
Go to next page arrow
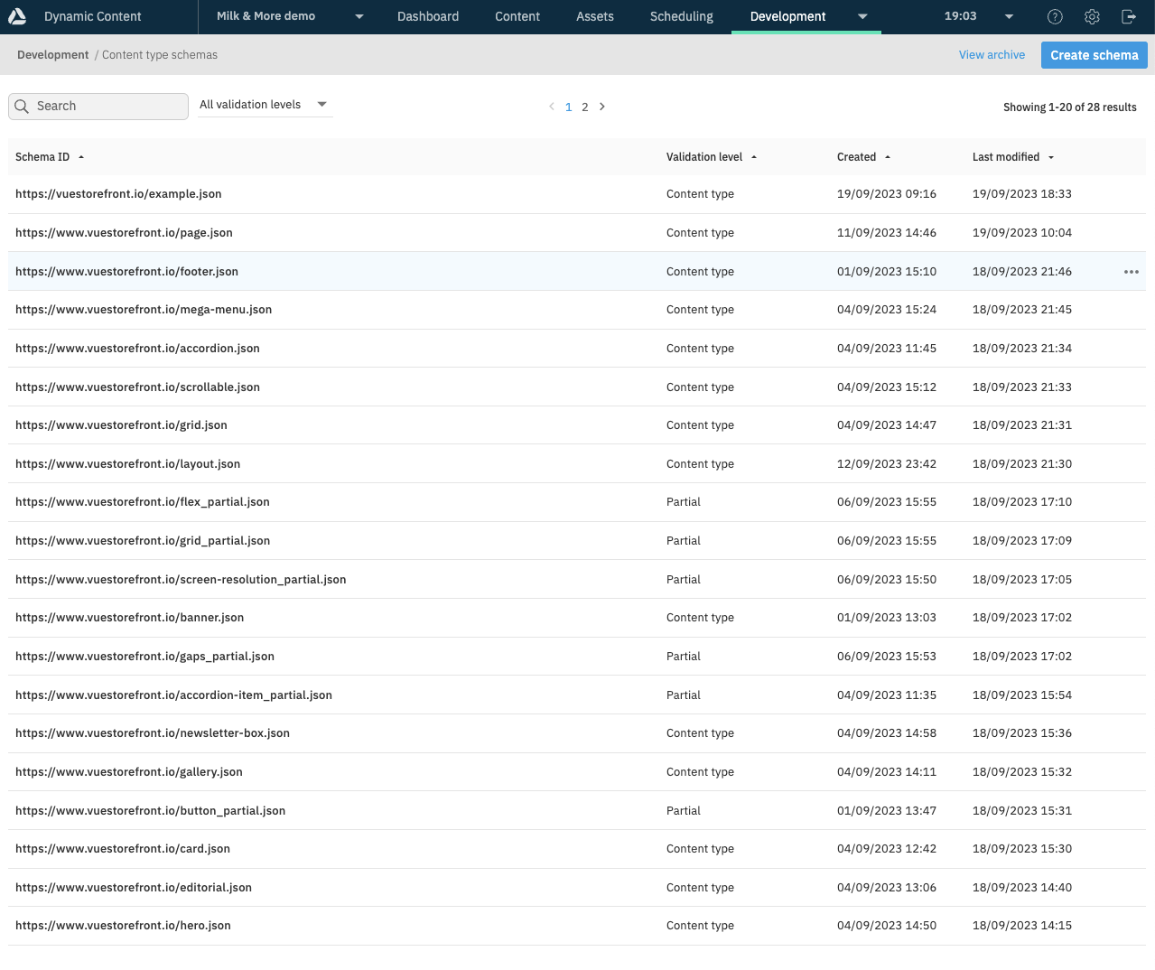point(602,107)
